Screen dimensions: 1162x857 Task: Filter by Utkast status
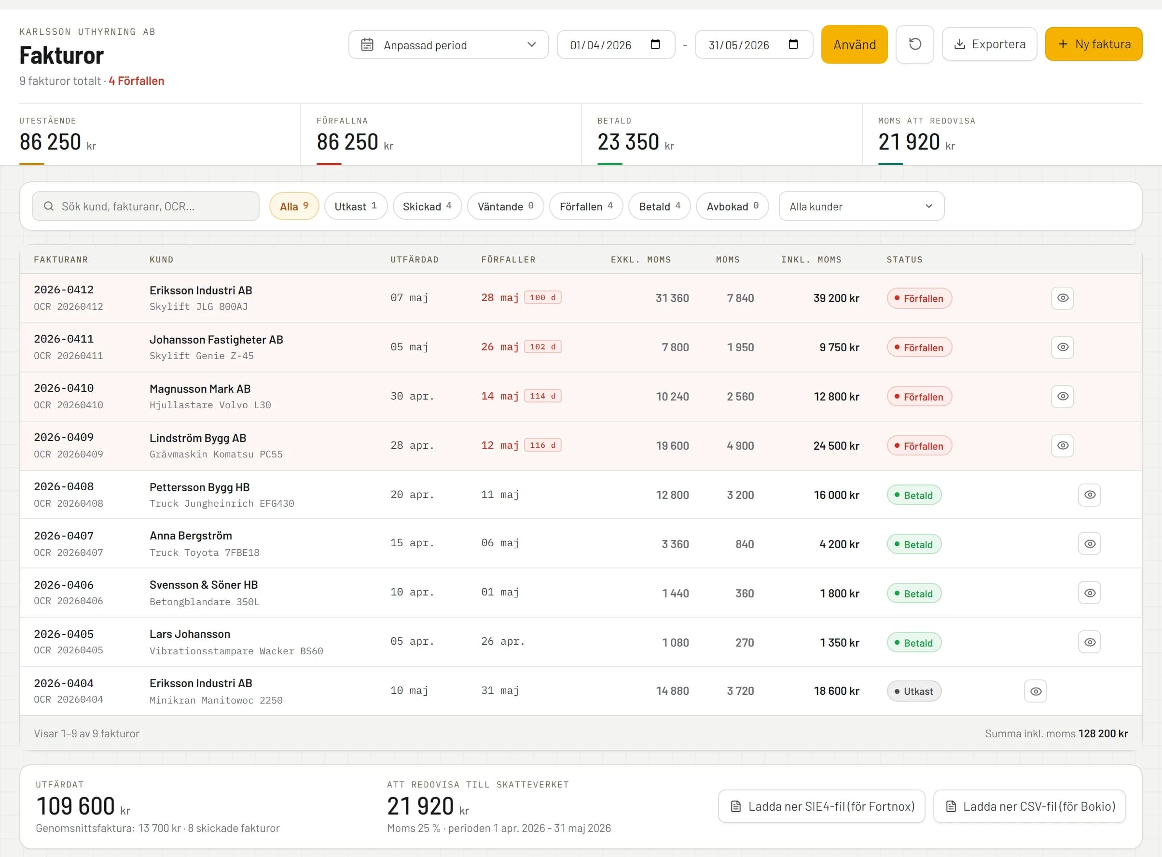[x=355, y=207]
